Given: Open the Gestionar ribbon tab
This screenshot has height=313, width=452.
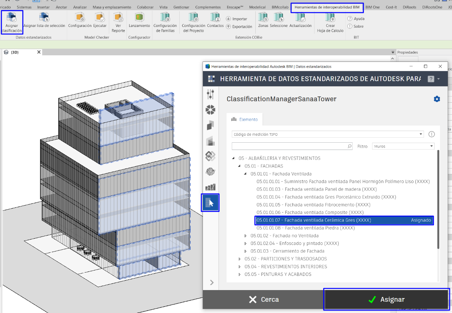Looking at the screenshot, I should point(181,7).
